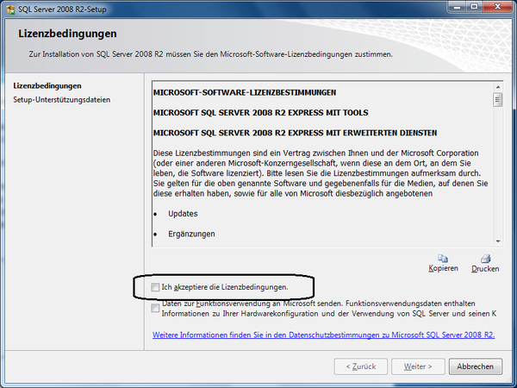
Task: Click the 'MICROSOFT-SOFTWARE-LIZENZBESTIMMUNGEN' heading text
Action: click(x=245, y=93)
